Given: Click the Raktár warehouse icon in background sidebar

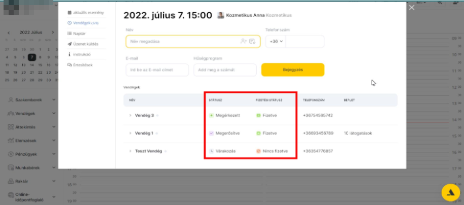Looking at the screenshot, I should pyautogui.click(x=11, y=181).
